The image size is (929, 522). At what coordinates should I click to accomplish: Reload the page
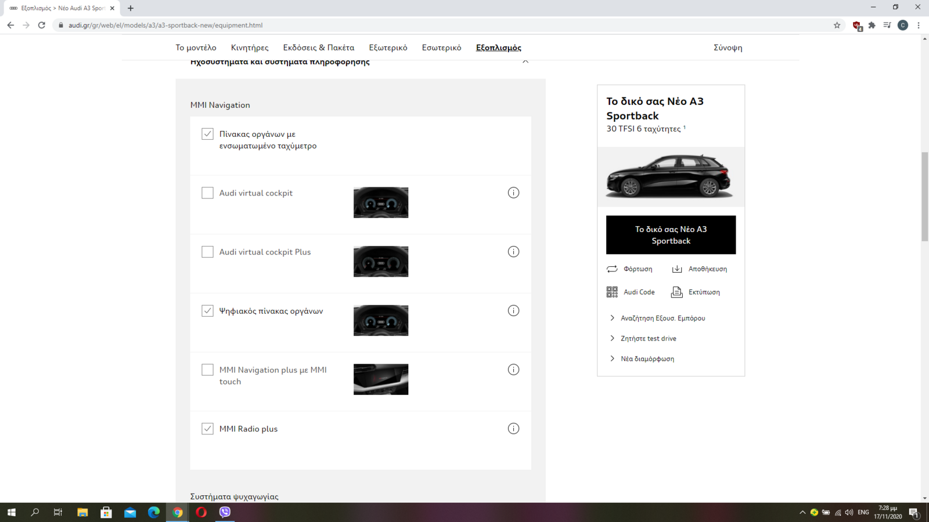pos(42,25)
